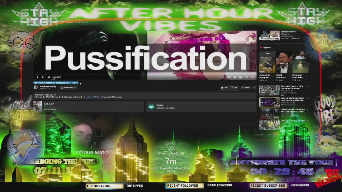Click the JEFFDANK90 subscriber name
Image resolution: width=342 pixels, height=192 pixels.
tap(300, 186)
